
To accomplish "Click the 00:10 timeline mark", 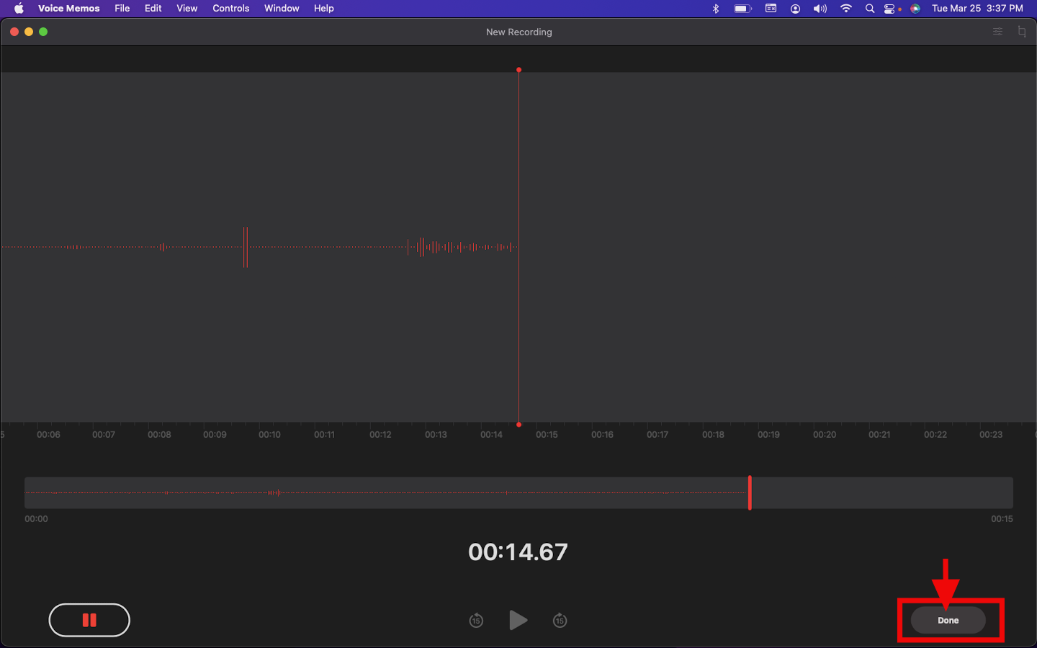I will click(269, 435).
